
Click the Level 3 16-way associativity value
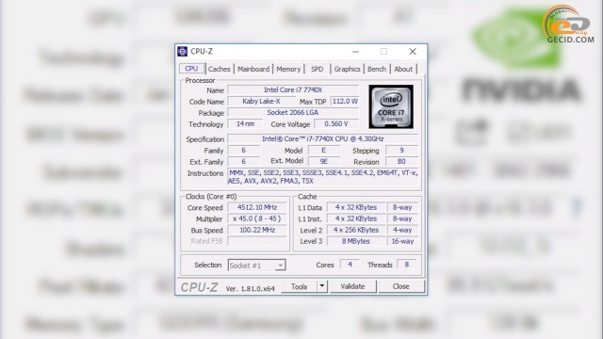click(x=402, y=241)
